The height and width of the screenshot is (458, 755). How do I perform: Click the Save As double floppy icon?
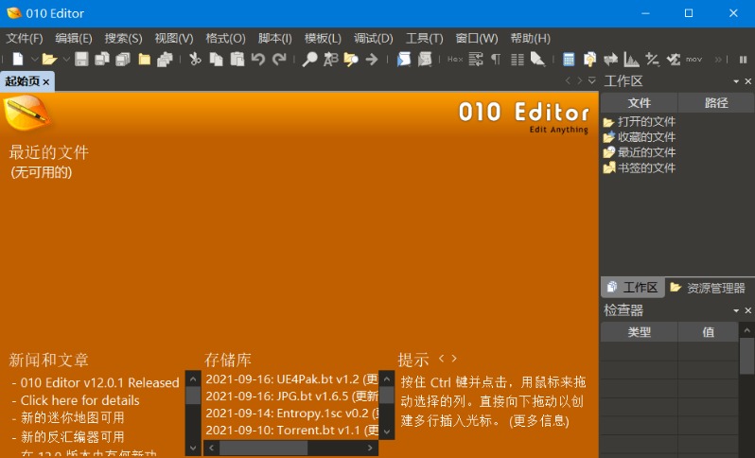click(101, 60)
